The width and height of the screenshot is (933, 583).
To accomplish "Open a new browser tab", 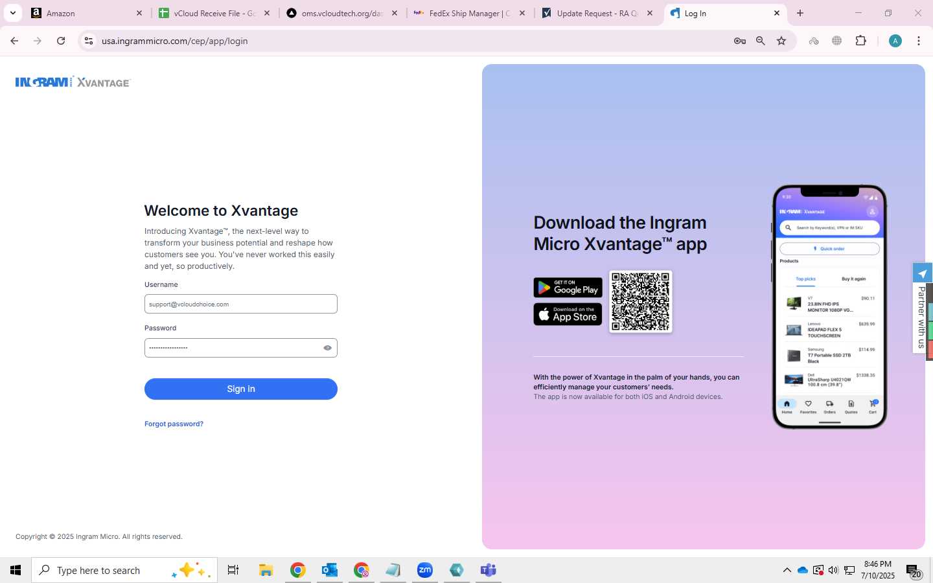I will point(800,13).
